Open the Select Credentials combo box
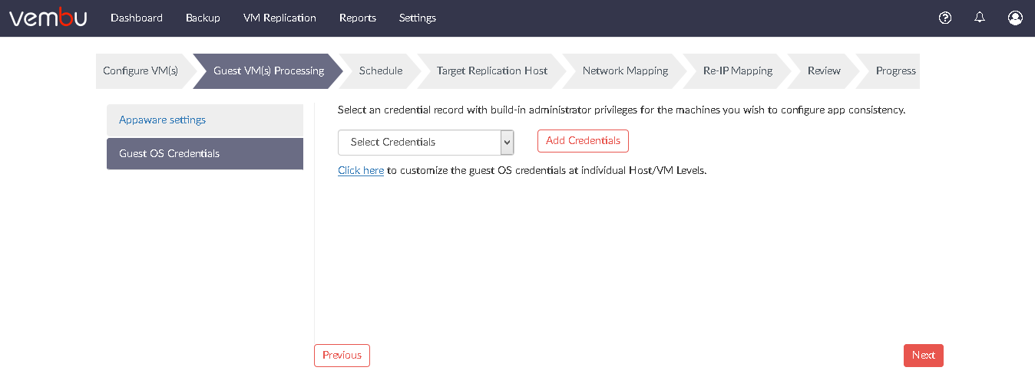 click(x=425, y=143)
